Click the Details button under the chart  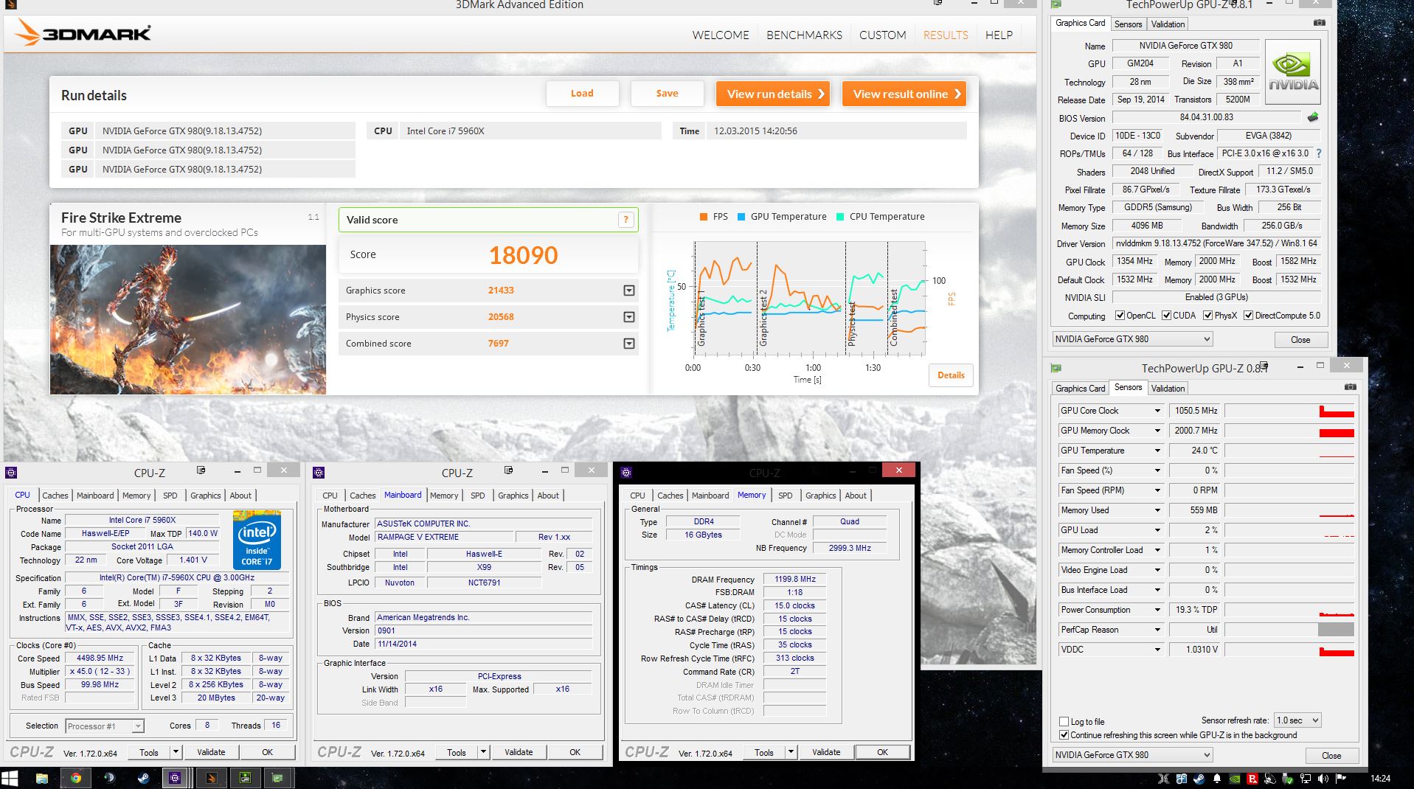point(951,375)
